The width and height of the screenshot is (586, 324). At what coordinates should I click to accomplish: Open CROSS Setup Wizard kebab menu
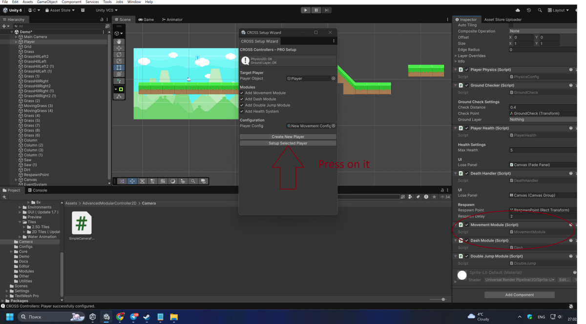pos(334,41)
